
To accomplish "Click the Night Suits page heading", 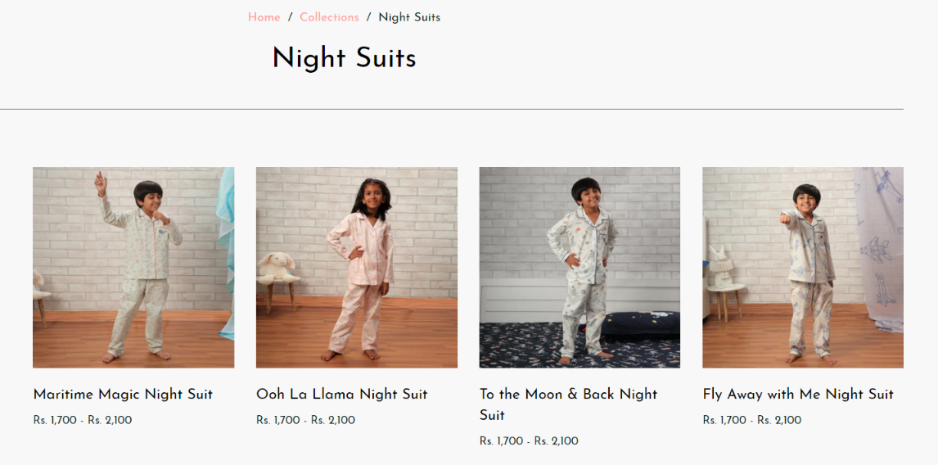I will 344,58.
